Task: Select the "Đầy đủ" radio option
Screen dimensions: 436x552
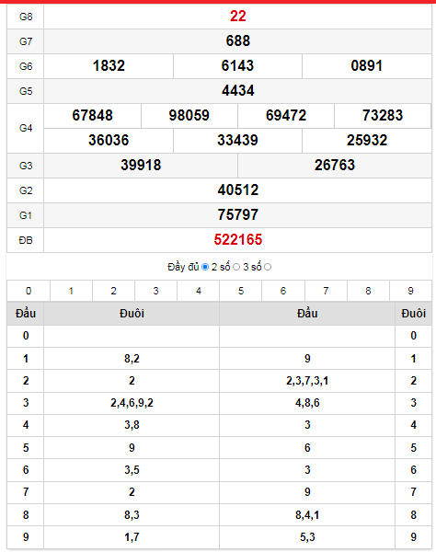Action: 205,267
